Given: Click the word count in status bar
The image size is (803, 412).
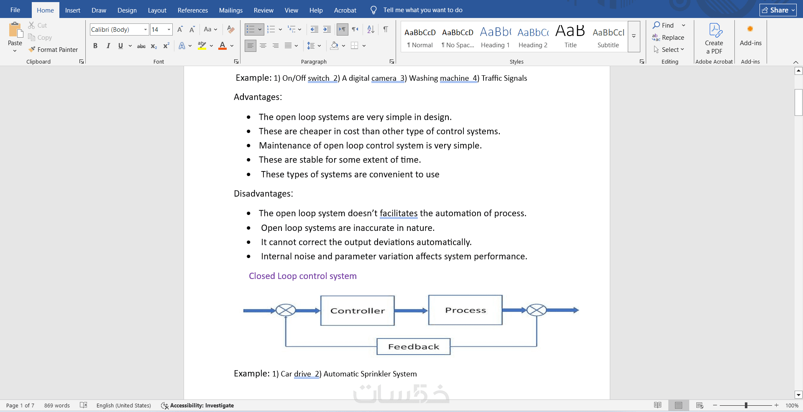Looking at the screenshot, I should [x=57, y=405].
